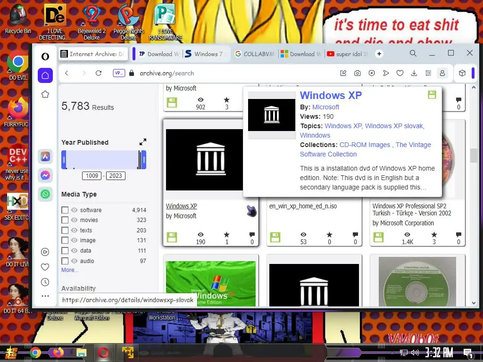Check the image media type checkbox
483x362 pixels.
coord(65,240)
